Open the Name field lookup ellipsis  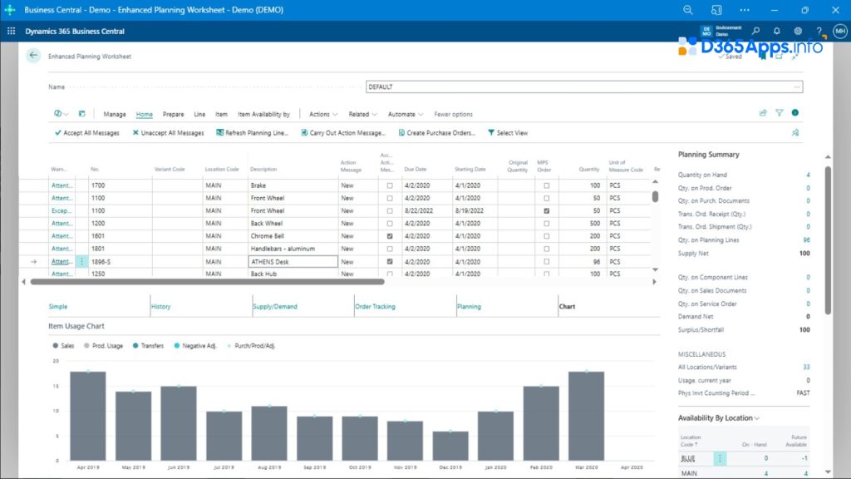pyautogui.click(x=797, y=86)
